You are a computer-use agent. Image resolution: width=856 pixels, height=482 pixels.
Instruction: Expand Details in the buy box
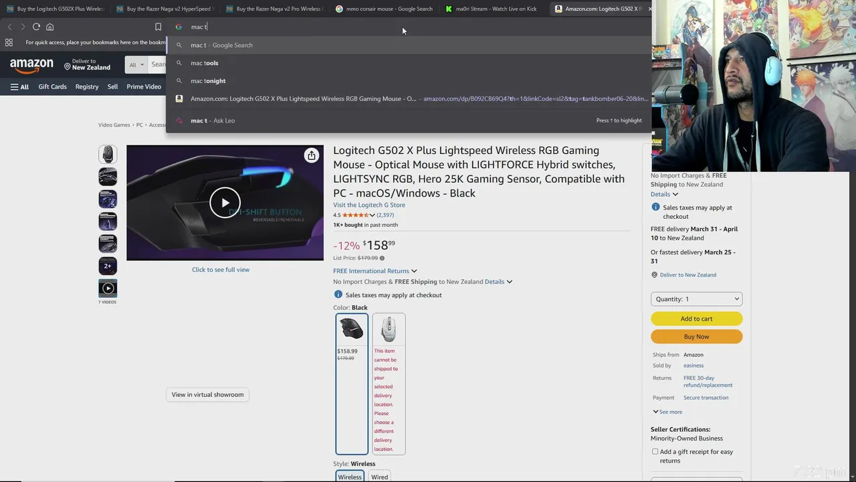664,194
